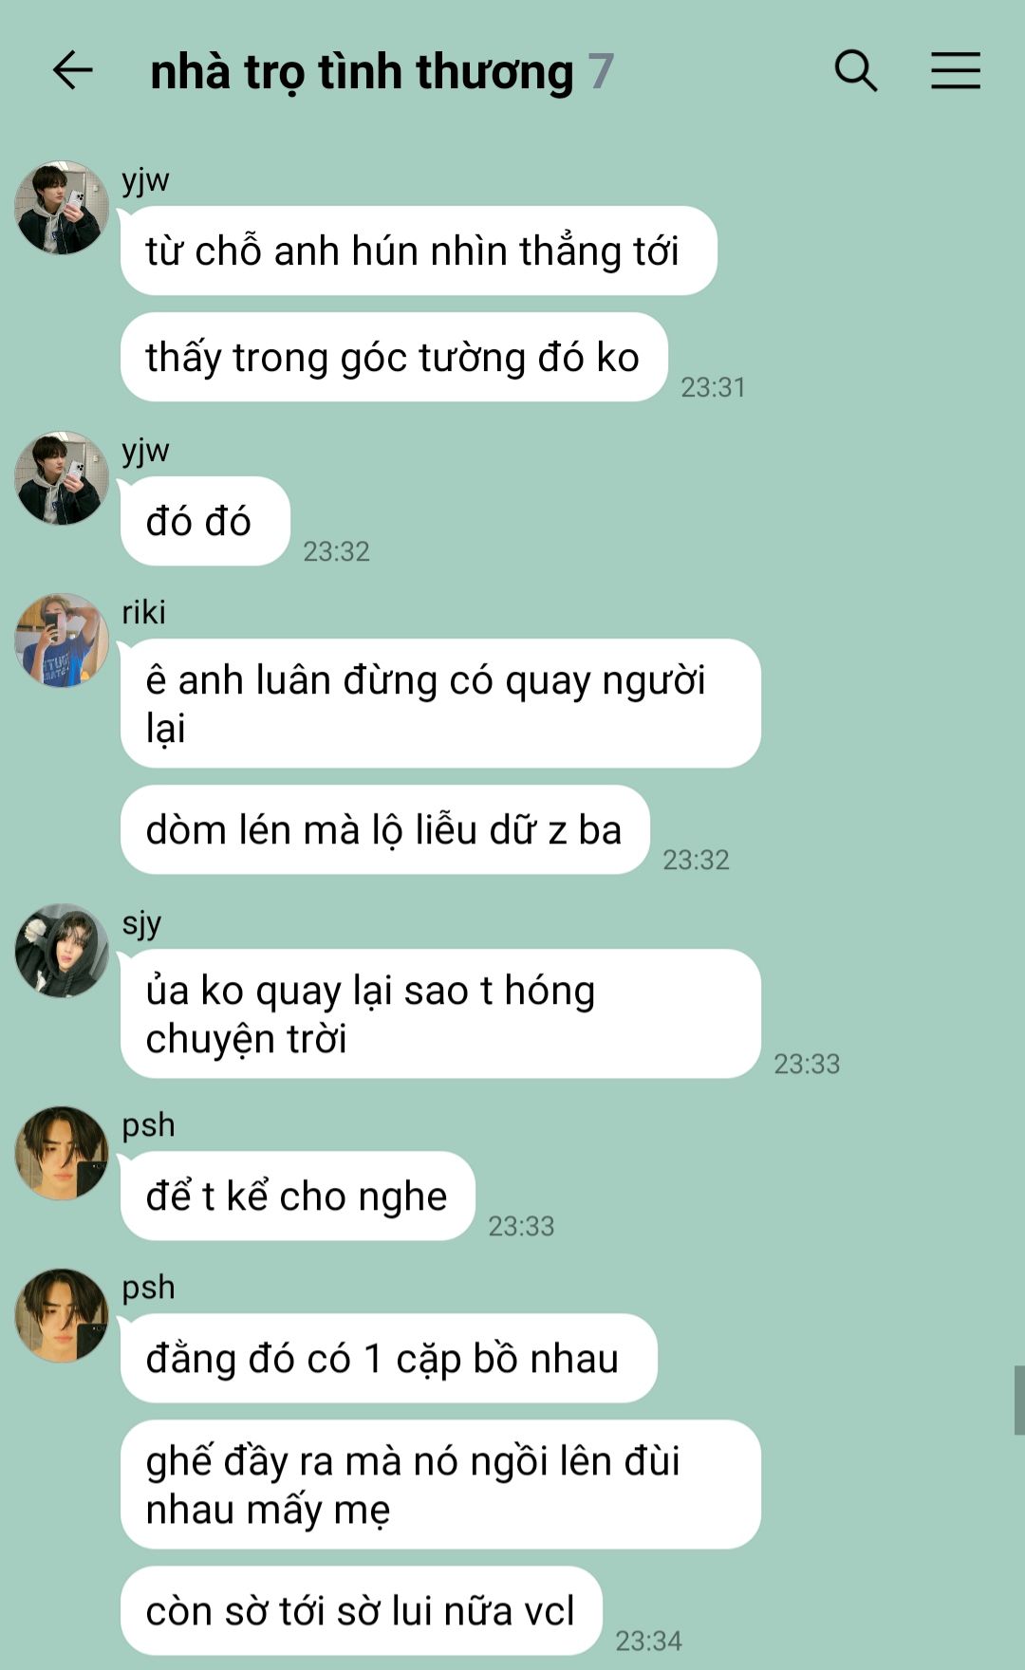Select message 'từ chỗ anh hún nhìn thẳng tới'

419,250
